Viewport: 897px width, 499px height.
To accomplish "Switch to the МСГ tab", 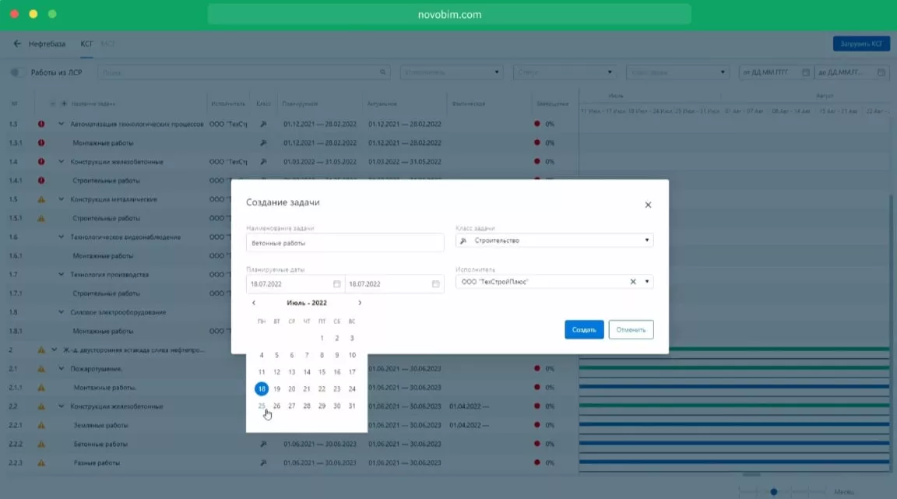I will [x=107, y=44].
